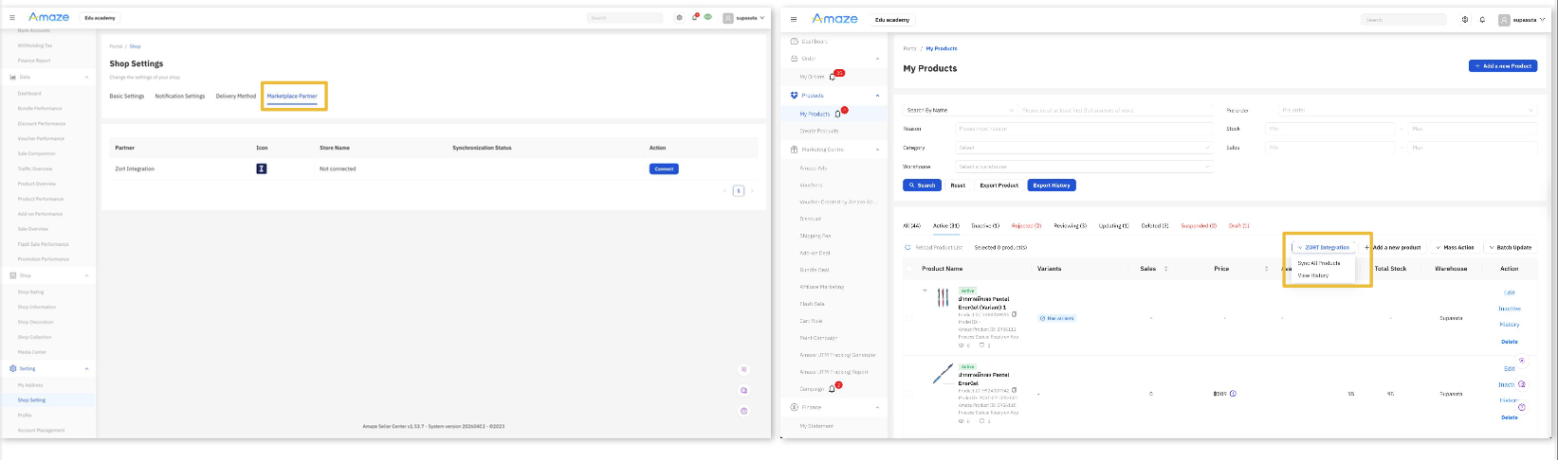Click the blue Search button
Image resolution: width=1558 pixels, height=460 pixels.
click(x=922, y=185)
